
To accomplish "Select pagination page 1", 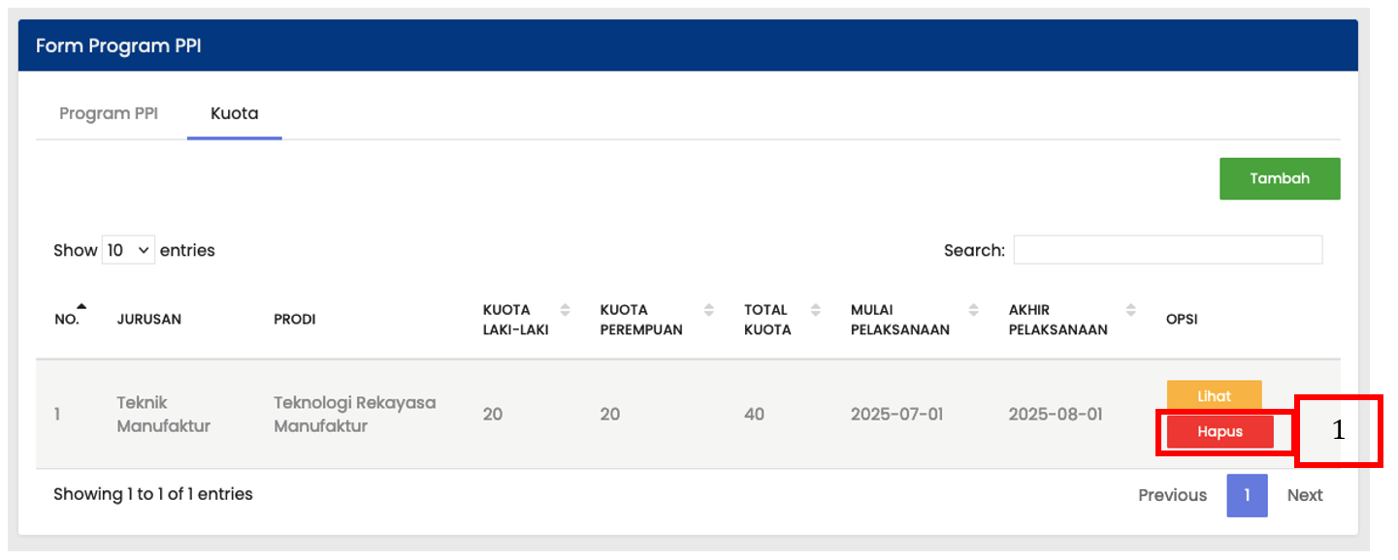I will (1247, 495).
